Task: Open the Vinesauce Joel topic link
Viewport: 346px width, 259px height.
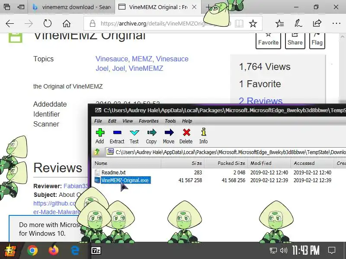Action: (x=142, y=63)
